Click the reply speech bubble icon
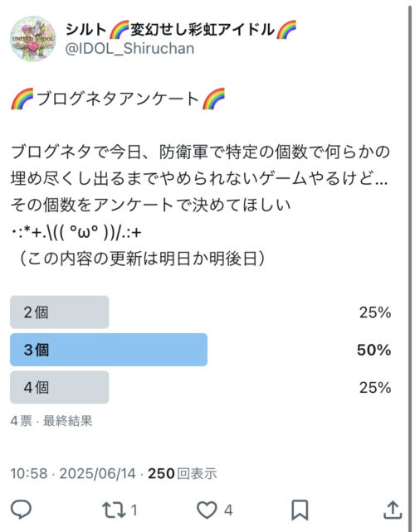Image resolution: width=415 pixels, height=532 pixels. point(21,510)
